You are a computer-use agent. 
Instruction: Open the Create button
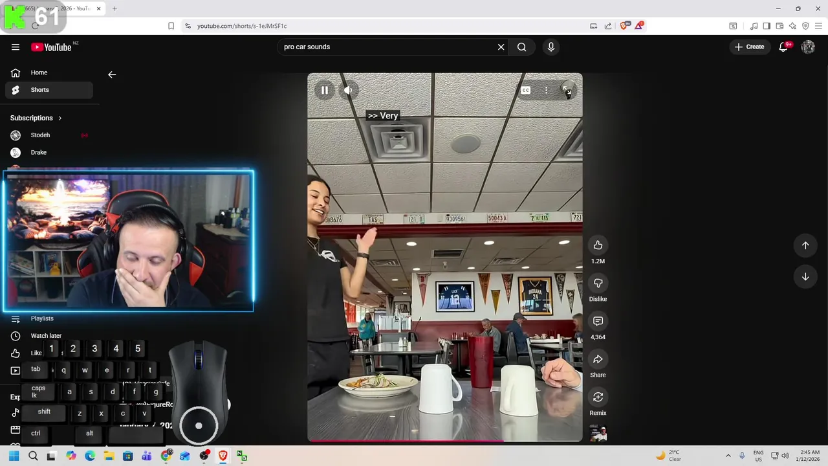point(749,47)
